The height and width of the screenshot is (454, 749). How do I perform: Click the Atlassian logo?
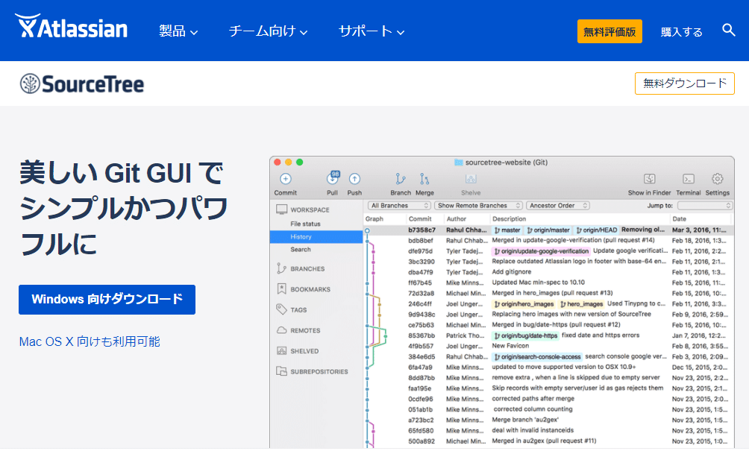tap(71, 27)
